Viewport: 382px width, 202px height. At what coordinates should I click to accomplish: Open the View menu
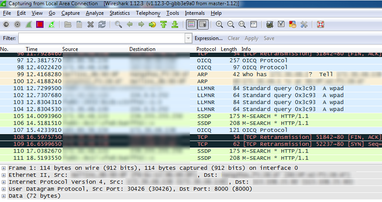pos(37,13)
